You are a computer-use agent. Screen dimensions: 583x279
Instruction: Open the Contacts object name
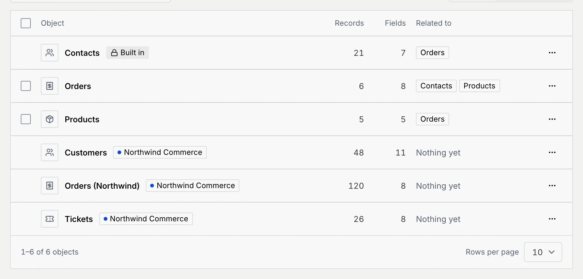point(82,53)
